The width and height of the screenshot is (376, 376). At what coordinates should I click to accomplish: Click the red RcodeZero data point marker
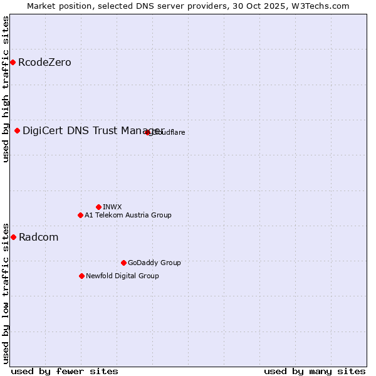tap(13, 62)
